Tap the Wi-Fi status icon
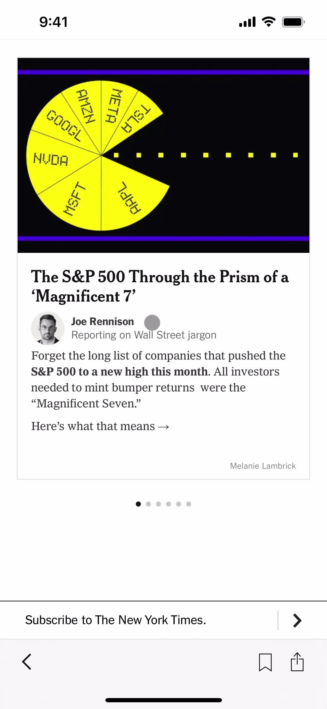 tap(269, 22)
